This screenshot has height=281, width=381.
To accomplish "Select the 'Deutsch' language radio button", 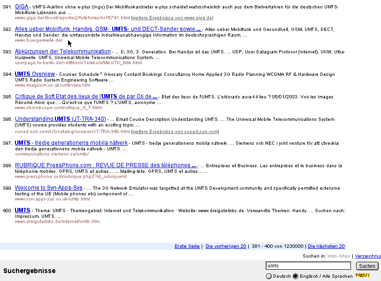I will (x=269, y=276).
